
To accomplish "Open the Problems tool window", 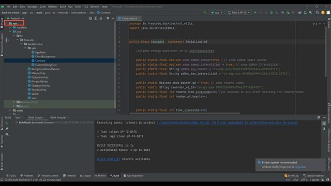I will pyautogui.click(x=27, y=176).
